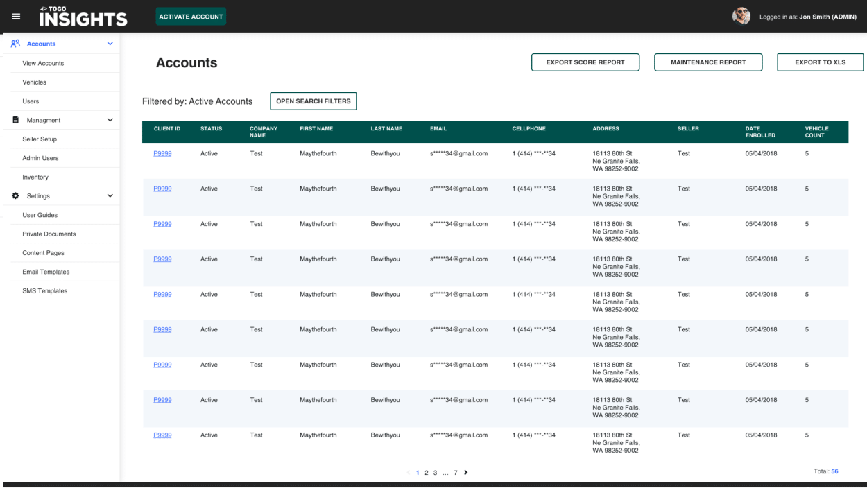The image size is (867, 488).
Task: Click Open Search Filters button
Action: tap(314, 101)
